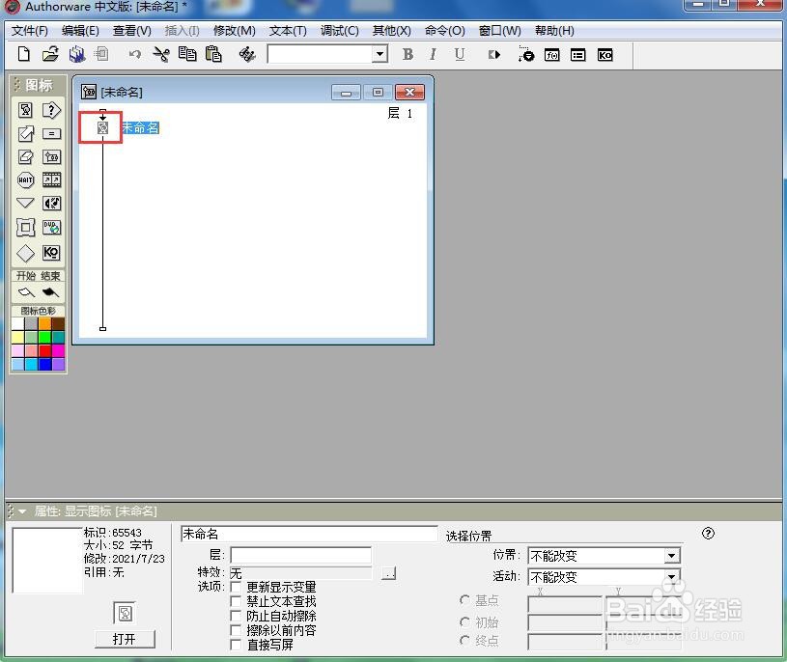787x662 pixels.
Task: Select the display icon on the flowline
Action: 103,128
